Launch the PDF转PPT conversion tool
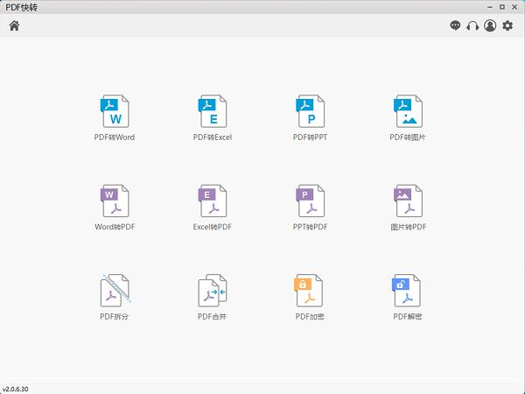 point(311,112)
